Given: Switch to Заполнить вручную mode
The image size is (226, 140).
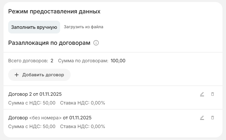Looking at the screenshot, I should [x=34, y=27].
